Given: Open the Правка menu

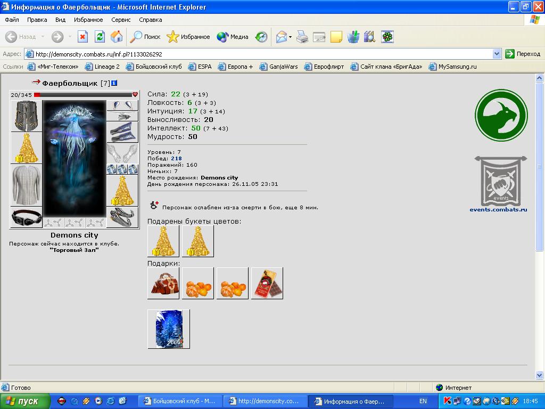Looking at the screenshot, I should click(37, 20).
